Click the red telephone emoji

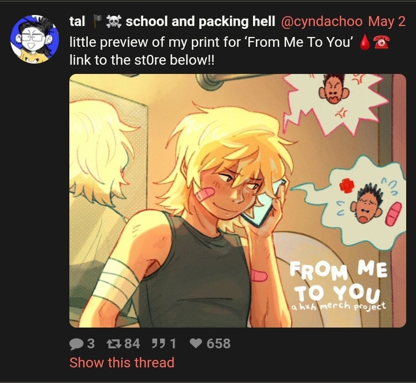(x=381, y=42)
